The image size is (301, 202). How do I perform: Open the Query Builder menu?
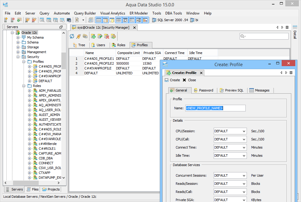click(85, 13)
